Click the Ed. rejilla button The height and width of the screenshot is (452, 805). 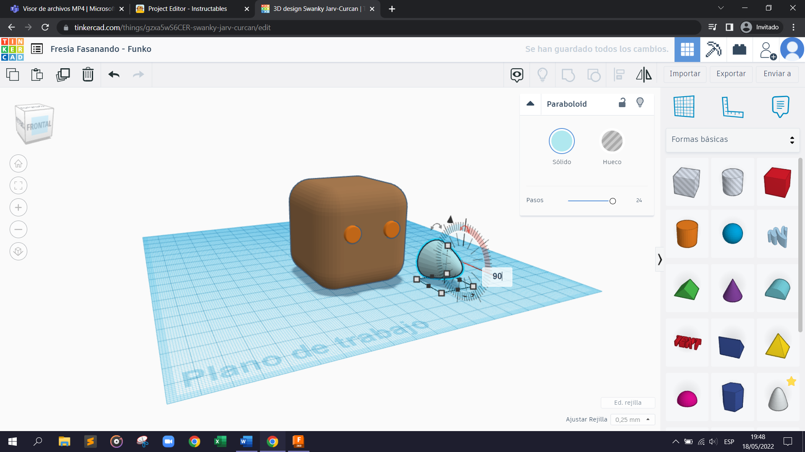[x=628, y=403]
